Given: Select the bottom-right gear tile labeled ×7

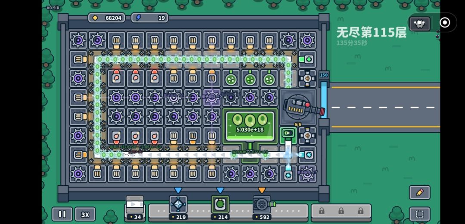Looking at the screenshot, I should tap(307, 174).
